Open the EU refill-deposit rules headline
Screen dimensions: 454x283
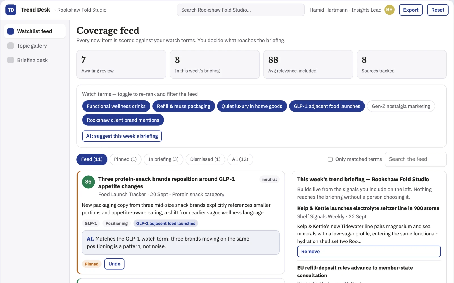[355, 271]
